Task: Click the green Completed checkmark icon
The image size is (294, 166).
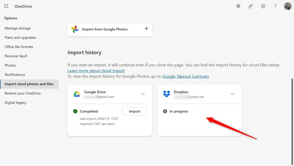Action: (x=75, y=111)
